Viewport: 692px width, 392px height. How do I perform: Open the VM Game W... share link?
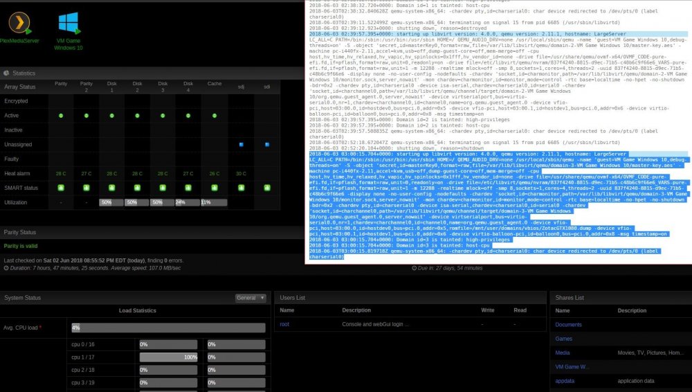click(572, 367)
